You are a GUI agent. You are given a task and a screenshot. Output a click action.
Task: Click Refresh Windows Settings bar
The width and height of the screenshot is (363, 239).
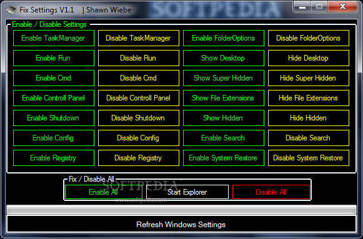point(181,224)
